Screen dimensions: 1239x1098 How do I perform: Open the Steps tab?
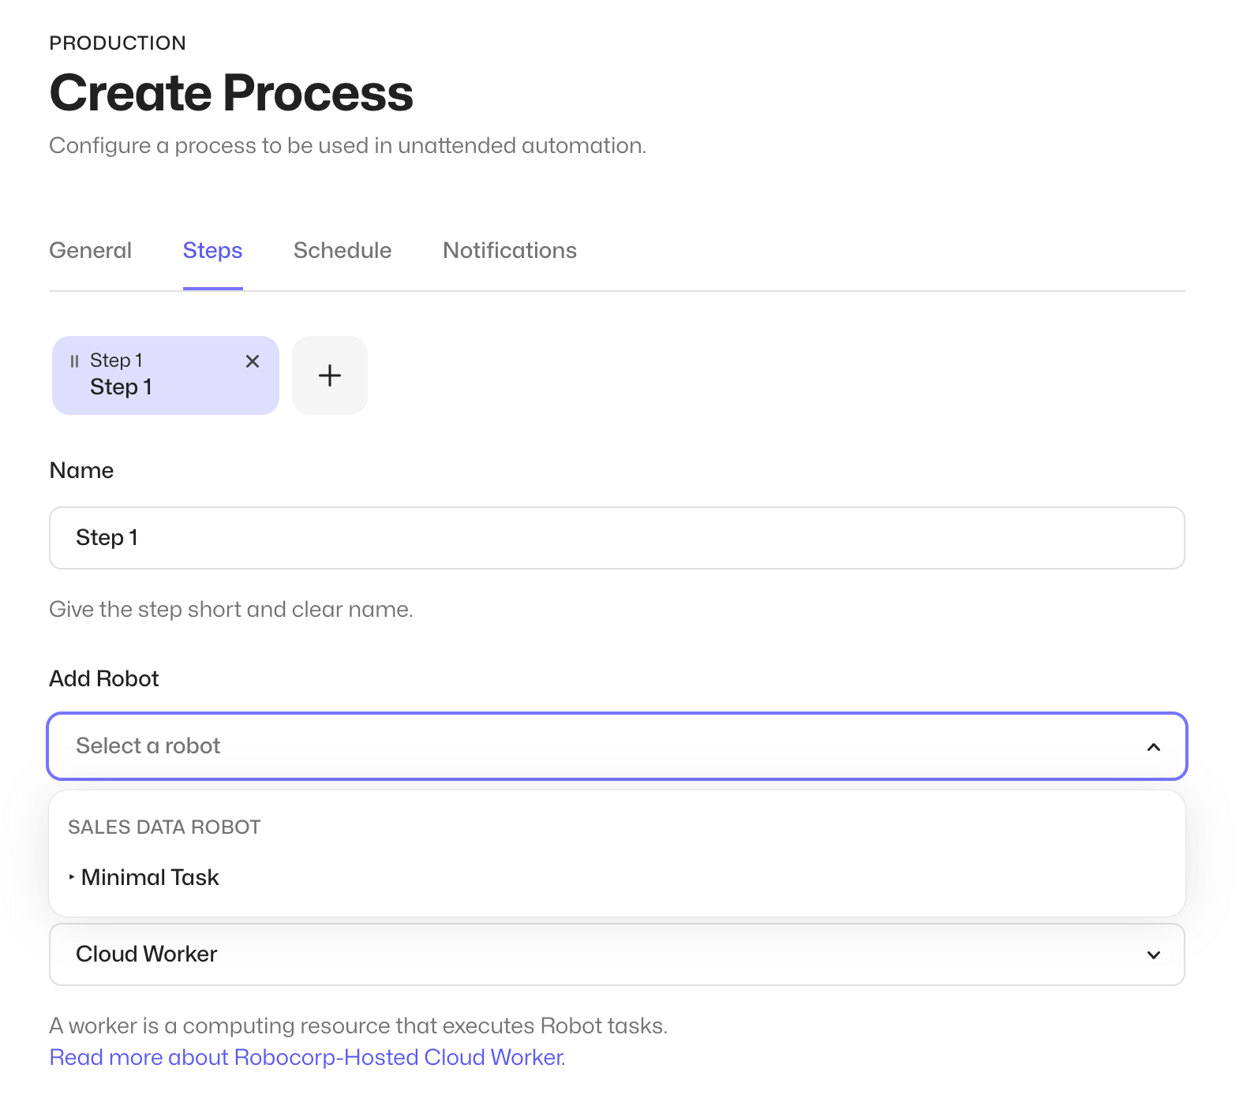(x=213, y=251)
